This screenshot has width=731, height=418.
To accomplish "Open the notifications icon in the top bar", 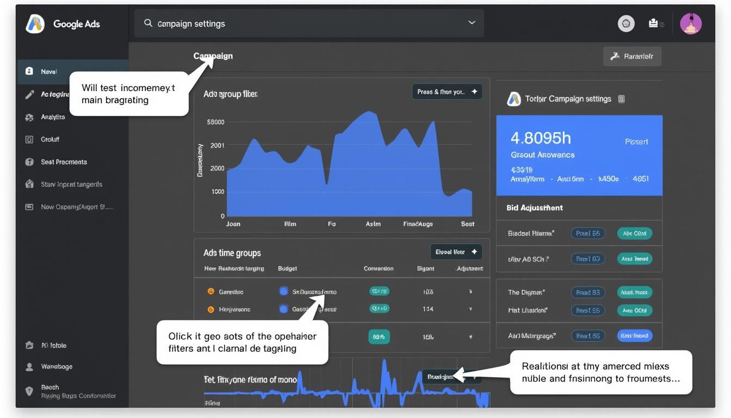I will pos(625,23).
